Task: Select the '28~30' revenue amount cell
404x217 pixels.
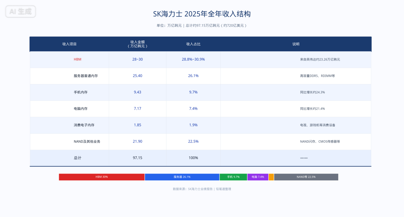Action: point(138,59)
